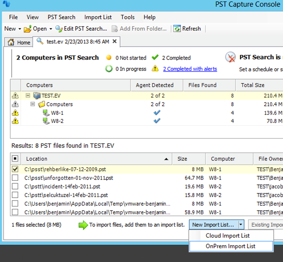Click the Refresh toolbar button label
Screen dimensions: 283x262
[x=191, y=29]
